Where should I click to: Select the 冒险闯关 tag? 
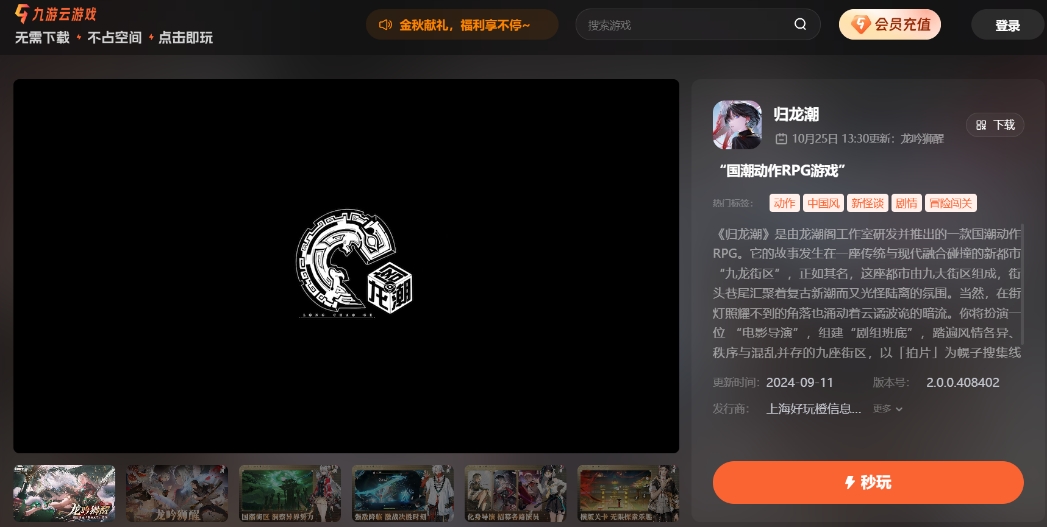point(951,203)
